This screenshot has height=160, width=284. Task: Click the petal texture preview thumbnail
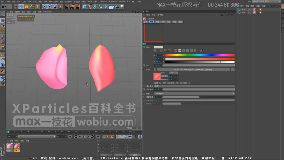pyautogui.click(x=157, y=76)
